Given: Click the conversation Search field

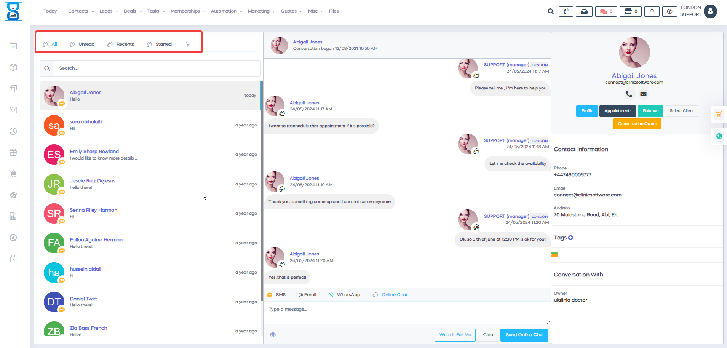Looking at the screenshot, I should tap(157, 68).
